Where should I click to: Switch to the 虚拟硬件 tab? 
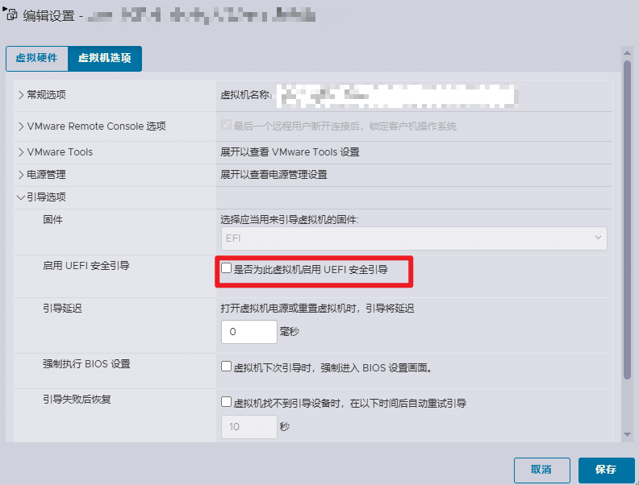tap(37, 60)
